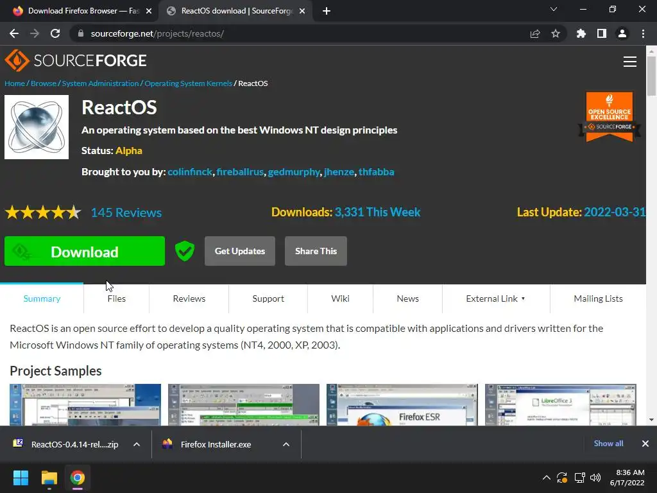Image resolution: width=657 pixels, height=493 pixels.
Task: Open the LibreOffice 3 sample screenshot
Action: (x=560, y=404)
